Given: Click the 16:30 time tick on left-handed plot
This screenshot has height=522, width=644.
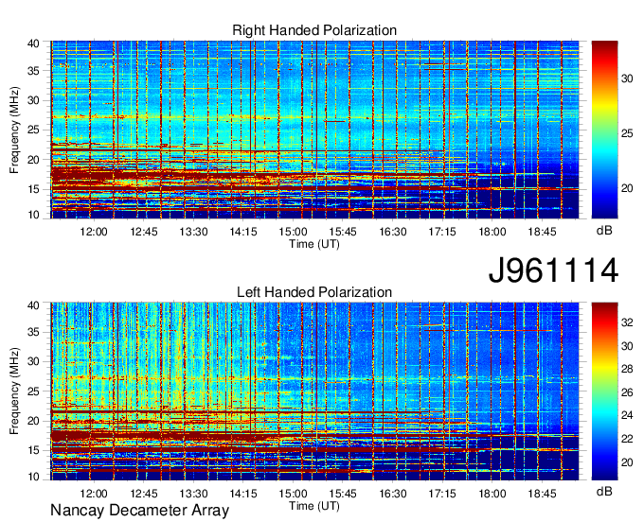Looking at the screenshot, I should click(x=393, y=493).
